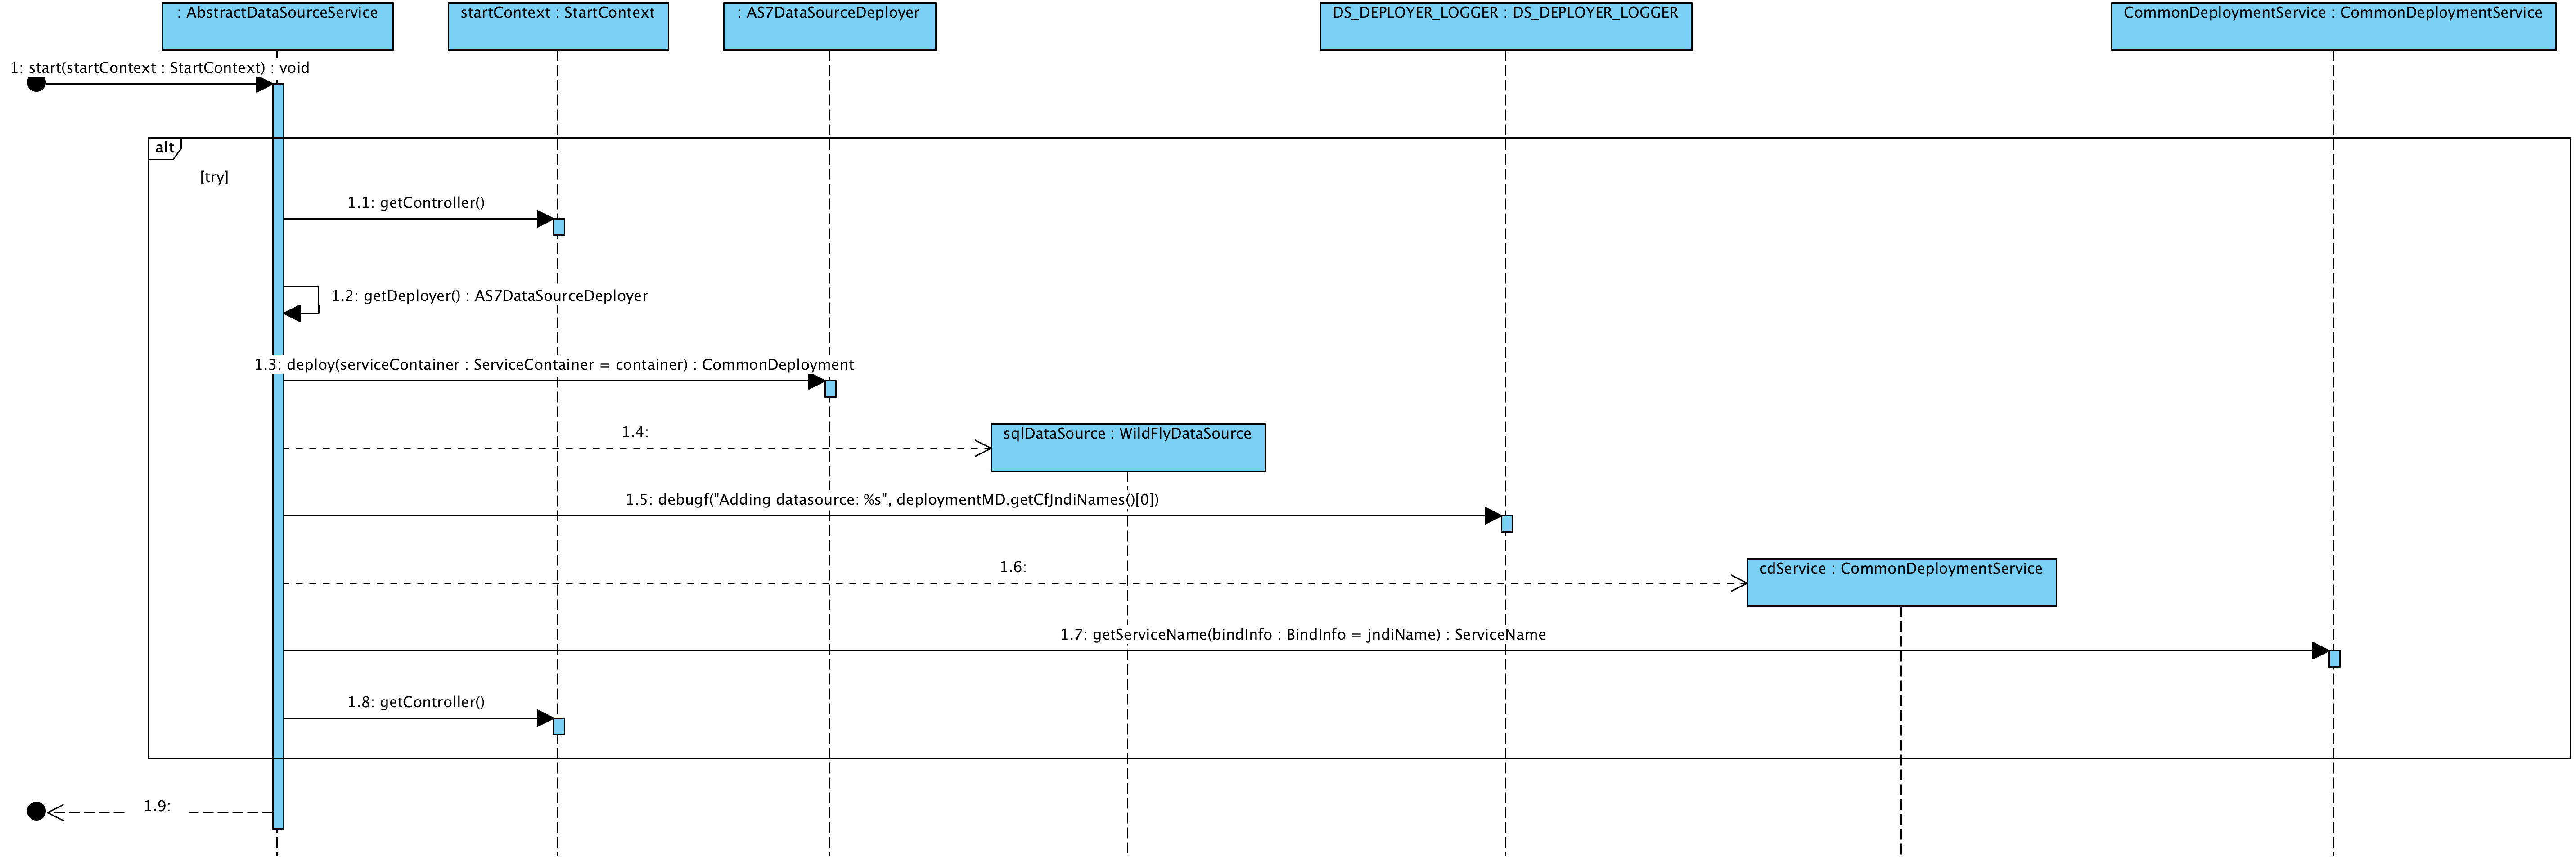This screenshot has width=2576, height=861.
Task: Select the top-right CommonDeploymentService lifeline header
Action: click(x=2332, y=26)
